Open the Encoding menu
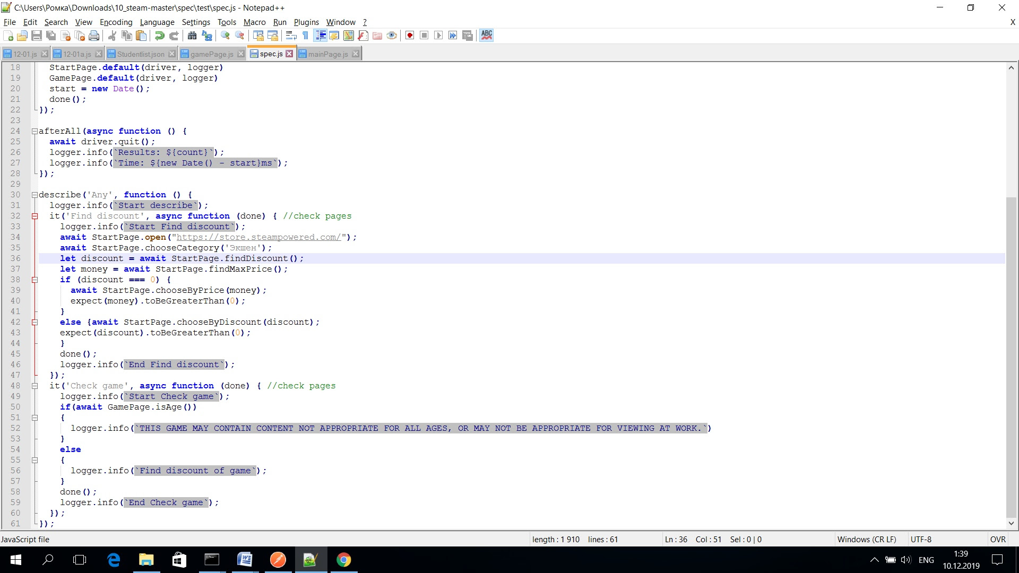The image size is (1019, 573). click(x=116, y=22)
